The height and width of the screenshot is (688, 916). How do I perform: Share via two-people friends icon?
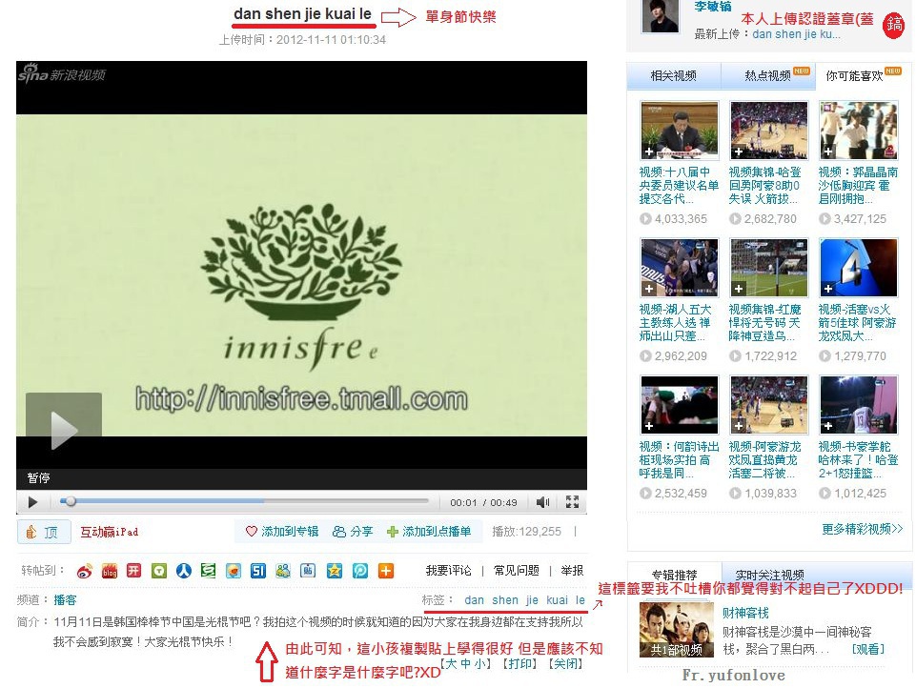[283, 571]
